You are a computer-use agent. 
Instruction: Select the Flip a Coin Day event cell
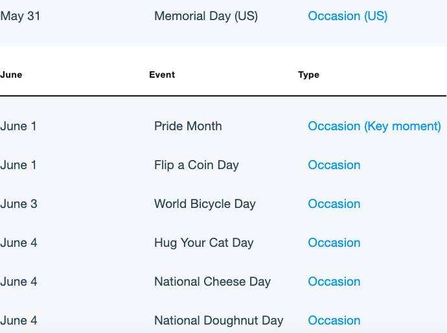pyautogui.click(x=196, y=165)
